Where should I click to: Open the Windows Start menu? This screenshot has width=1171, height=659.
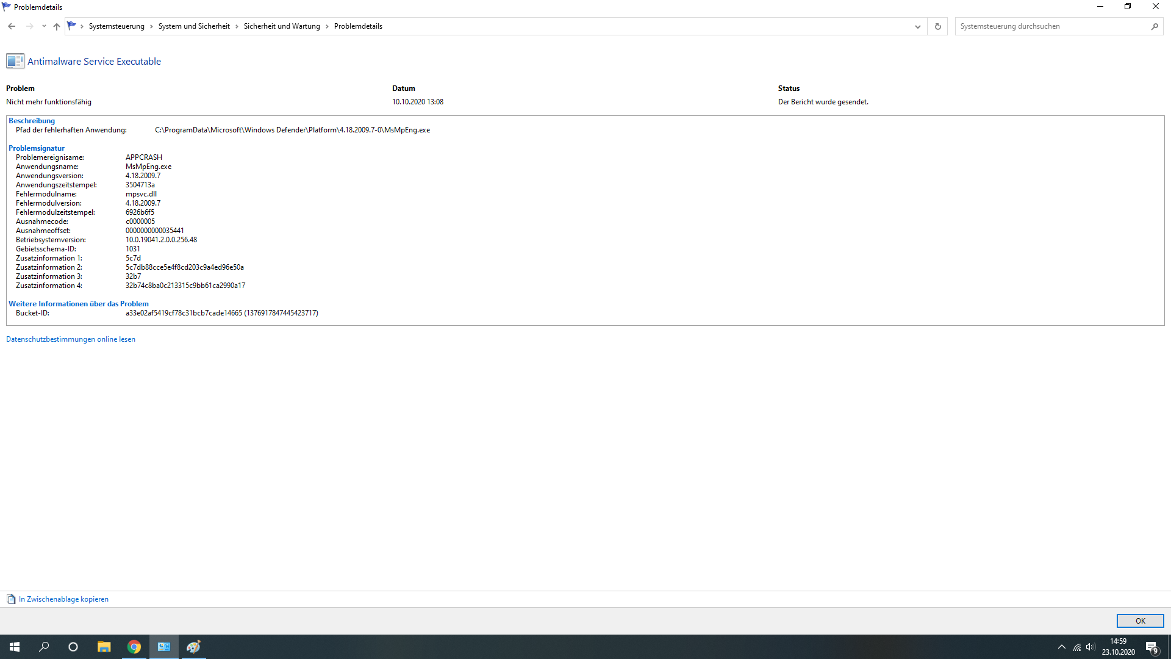coord(15,647)
